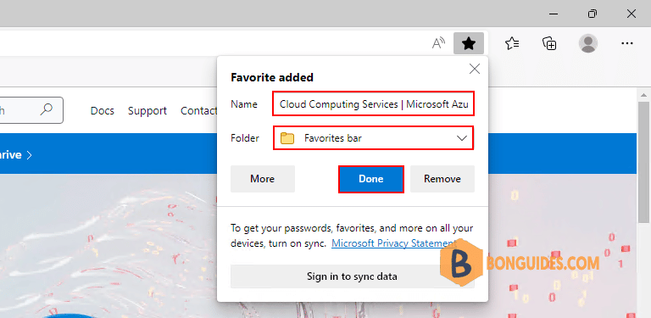Screen dimensions: 651x318
Task: Click the yellow folder icon in Folder field
Action: pyautogui.click(x=287, y=138)
